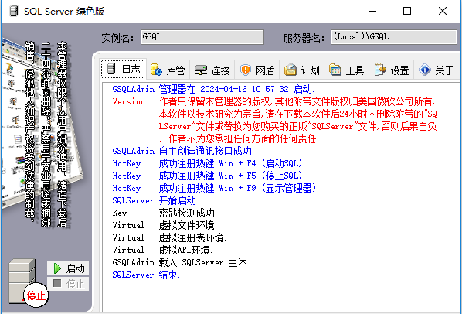Click the database icon in title bar
Screen dimensions: 462x314
(x=13, y=11)
